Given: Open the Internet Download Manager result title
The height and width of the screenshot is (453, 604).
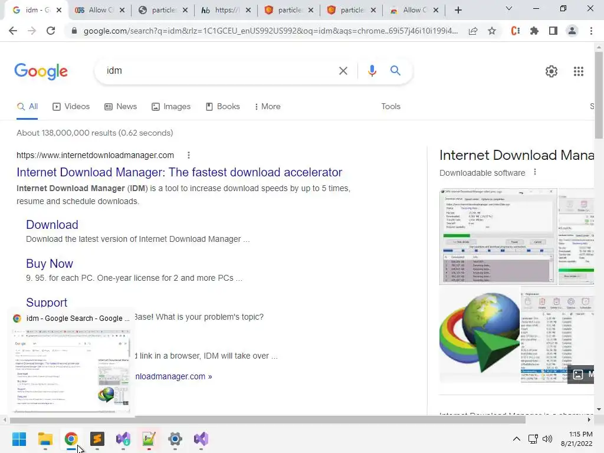Looking at the screenshot, I should click(179, 172).
